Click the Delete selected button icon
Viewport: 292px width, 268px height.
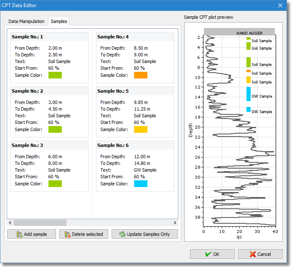click(x=67, y=234)
